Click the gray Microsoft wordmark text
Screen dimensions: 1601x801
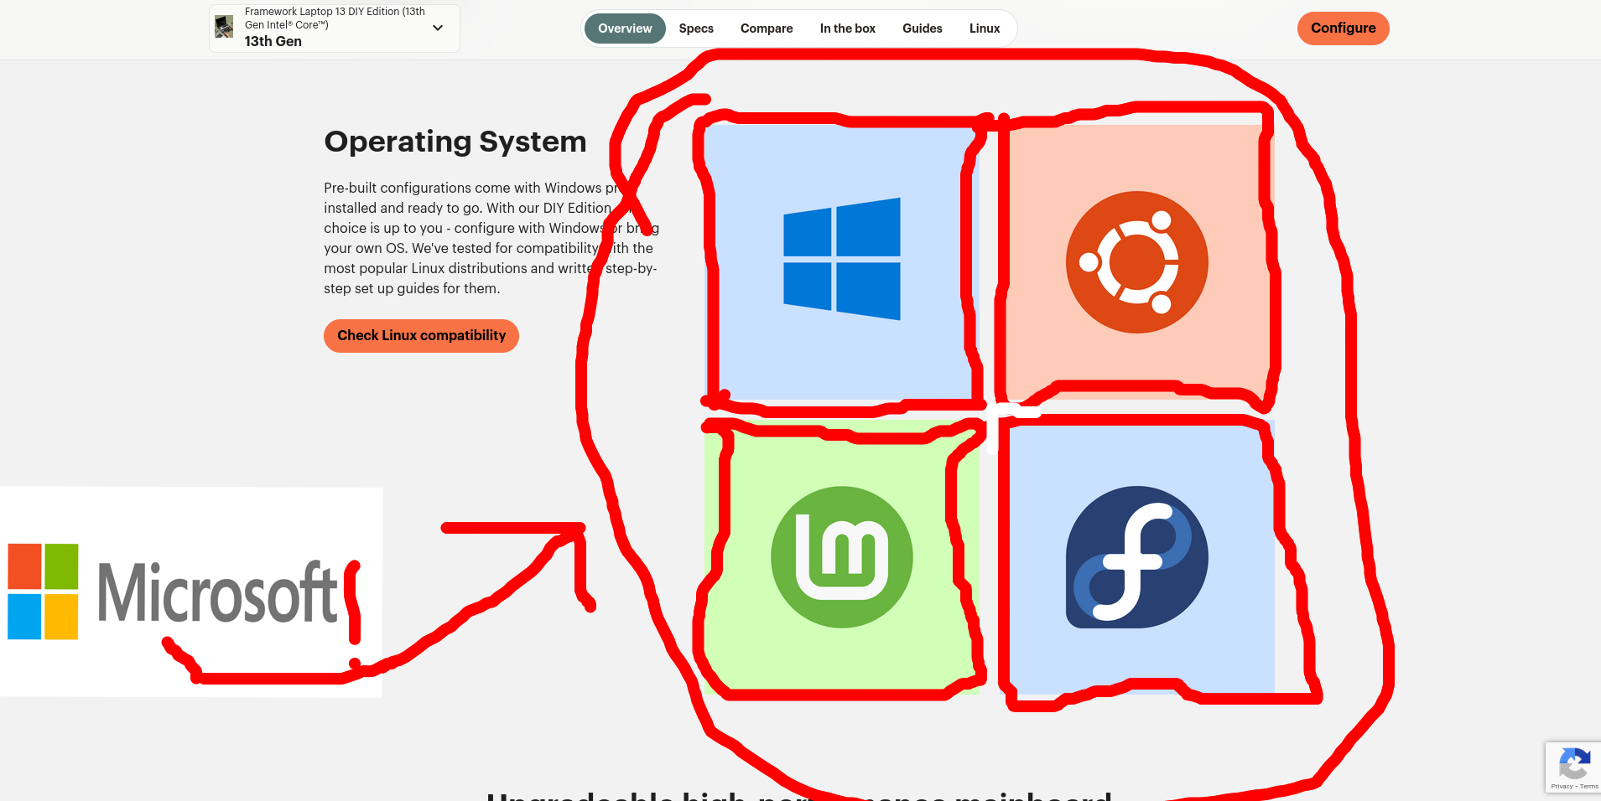click(218, 593)
